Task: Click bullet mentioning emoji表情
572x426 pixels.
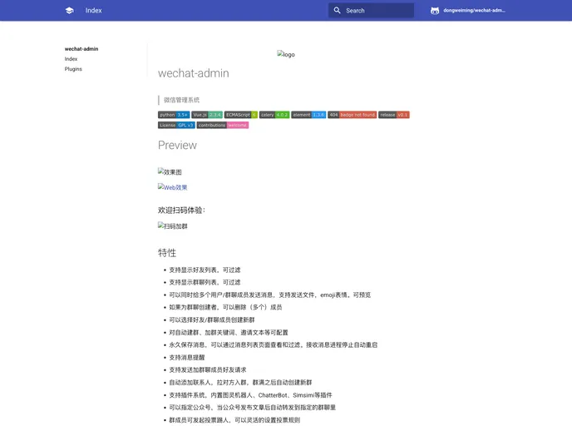Action: tap(270, 295)
